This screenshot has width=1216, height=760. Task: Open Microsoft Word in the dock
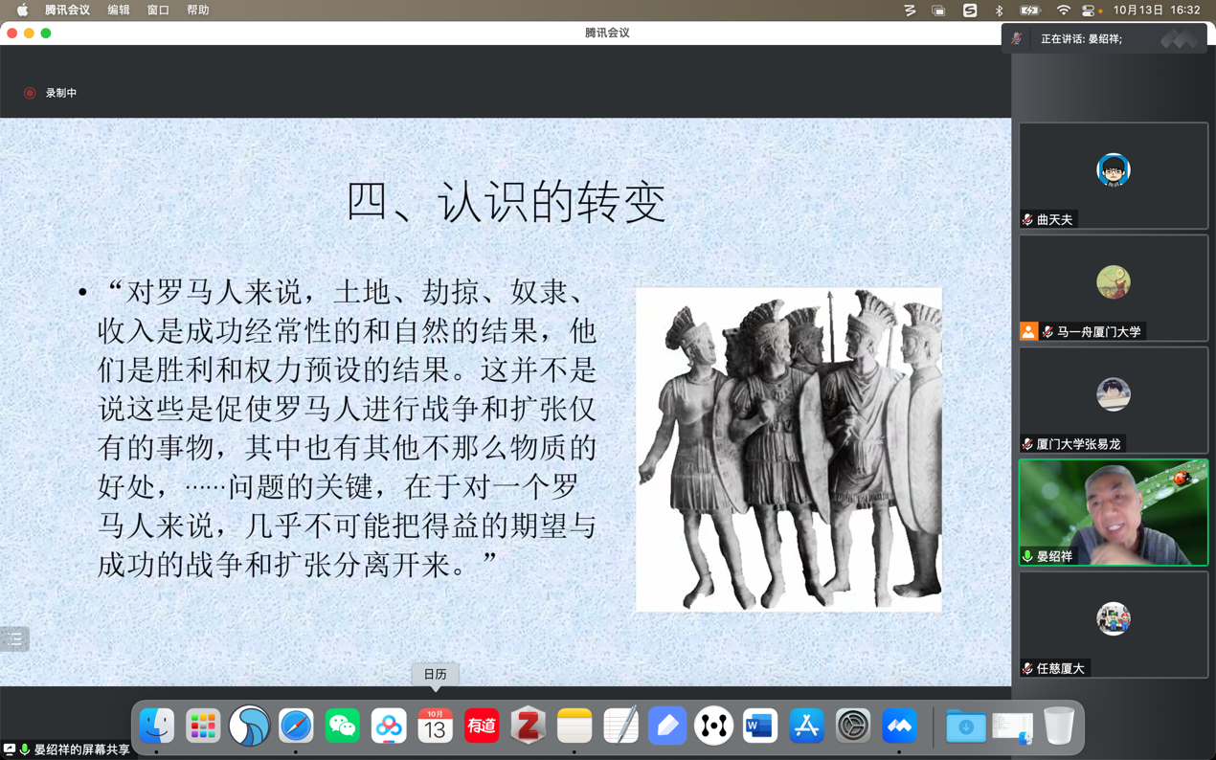(759, 726)
